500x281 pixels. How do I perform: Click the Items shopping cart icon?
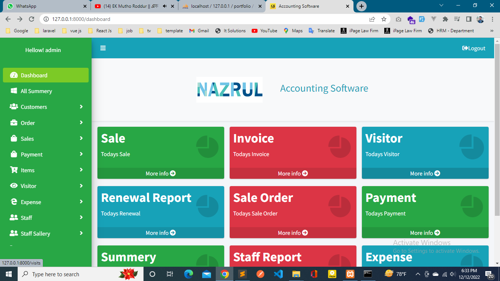pos(14,170)
